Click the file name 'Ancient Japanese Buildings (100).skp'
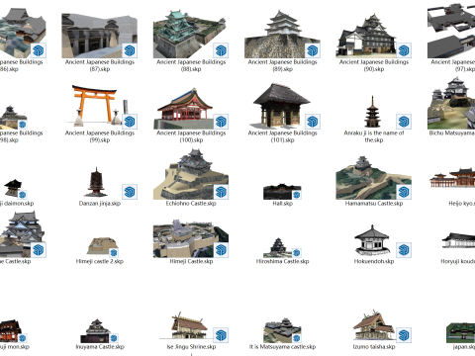The height and width of the screenshot is (356, 475). point(191,136)
